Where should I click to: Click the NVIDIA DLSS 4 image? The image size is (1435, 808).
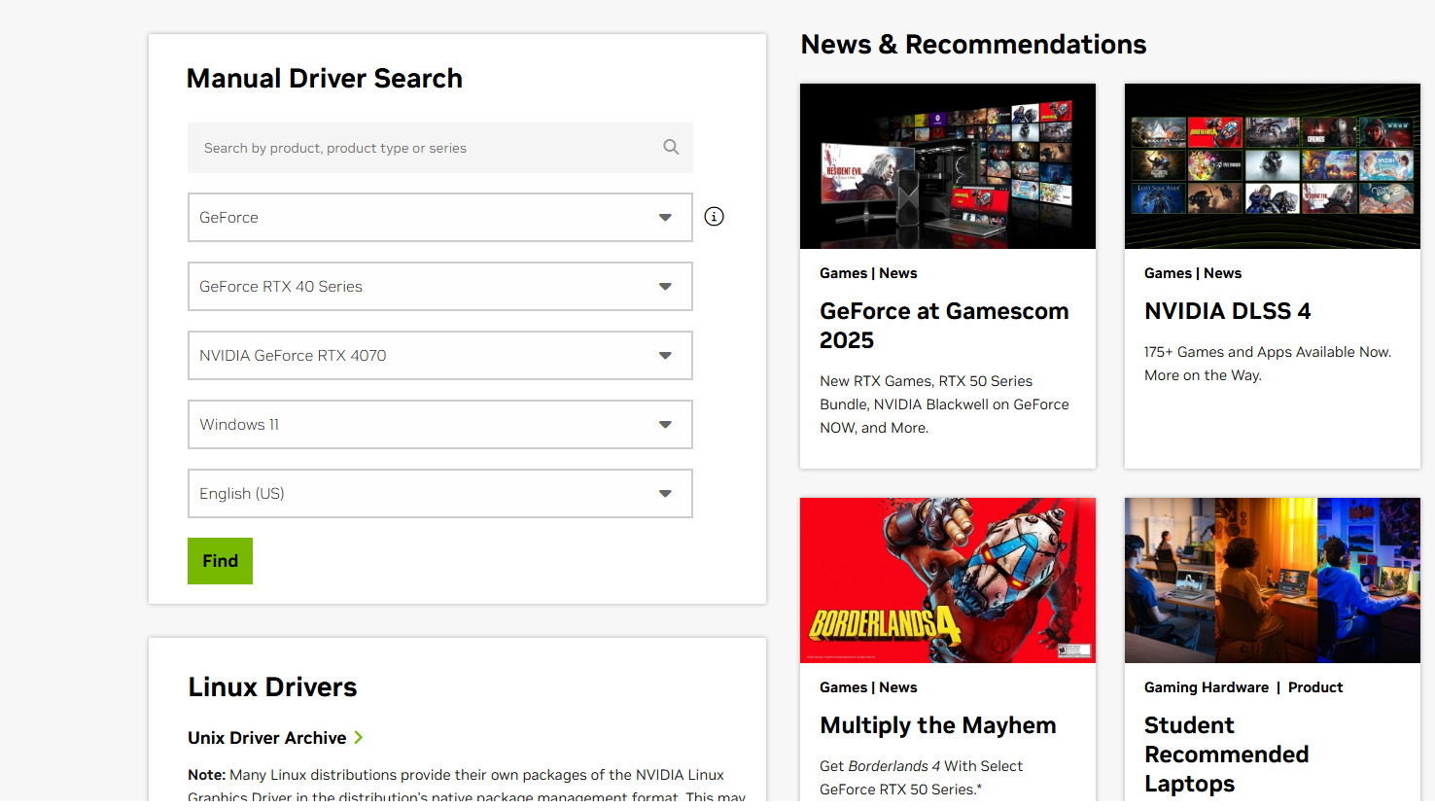(x=1272, y=166)
